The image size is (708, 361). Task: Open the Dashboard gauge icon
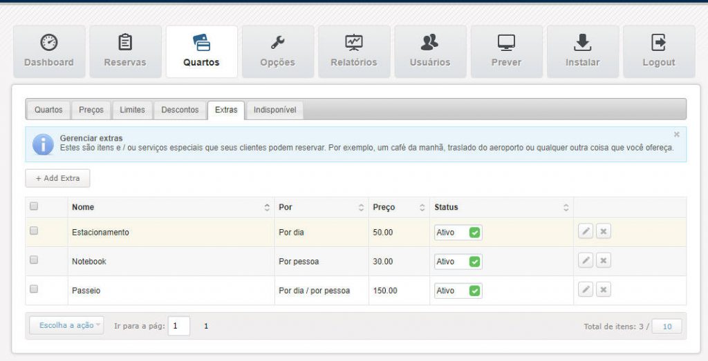(x=49, y=43)
